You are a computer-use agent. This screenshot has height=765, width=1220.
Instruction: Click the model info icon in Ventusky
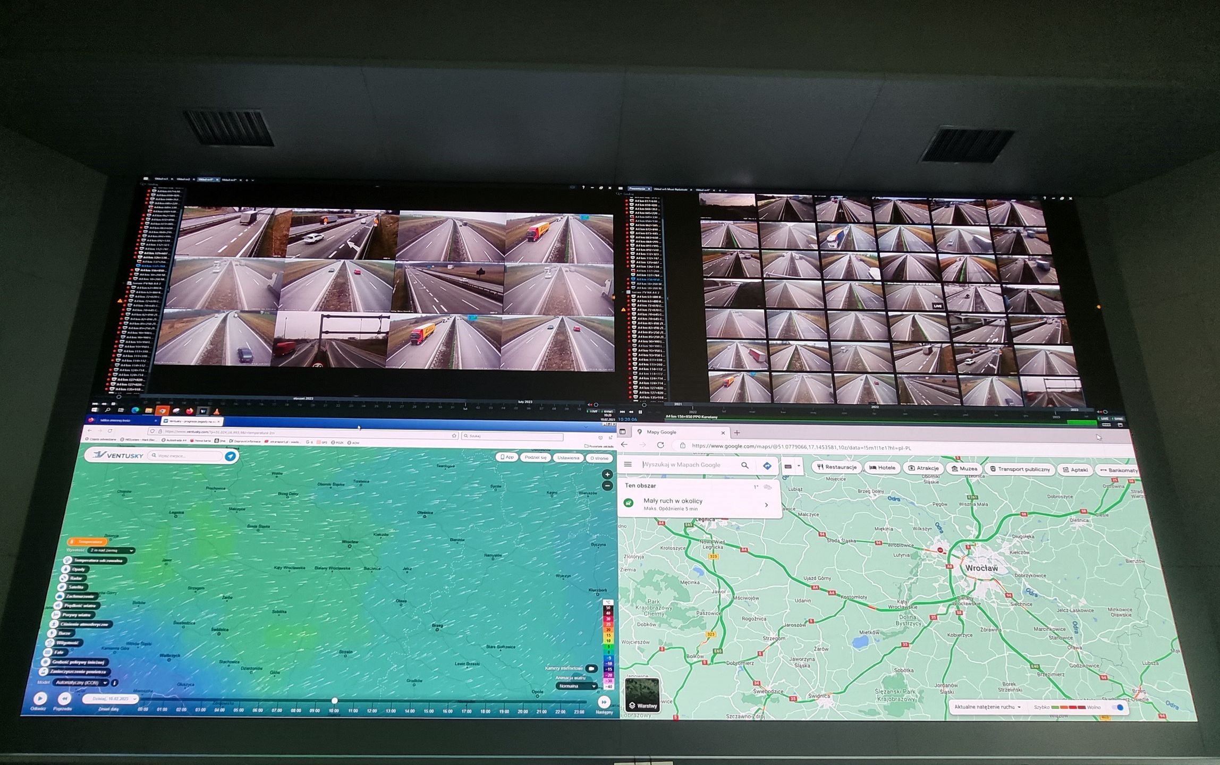115,683
